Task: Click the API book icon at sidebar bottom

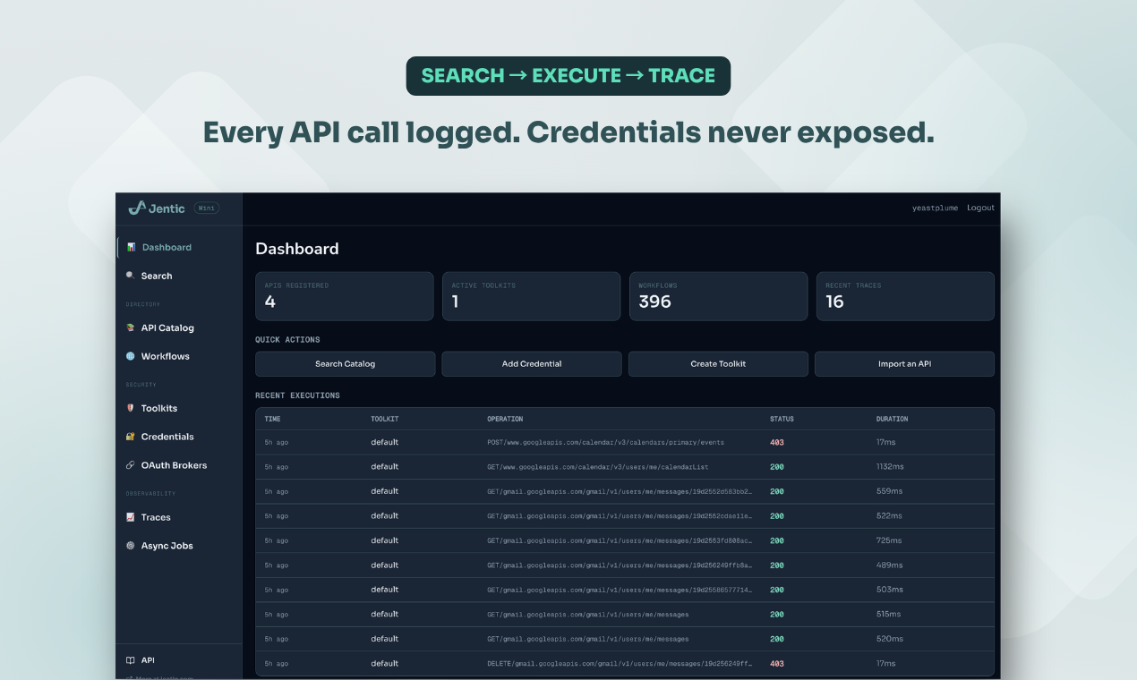Action: tap(131, 660)
